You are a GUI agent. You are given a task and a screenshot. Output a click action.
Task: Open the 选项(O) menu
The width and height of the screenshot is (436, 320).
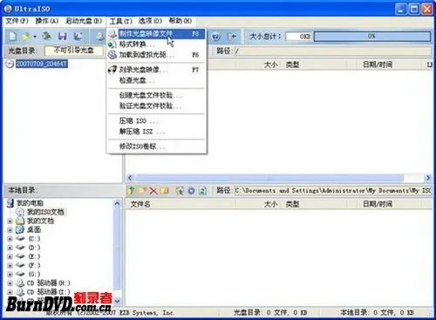150,21
